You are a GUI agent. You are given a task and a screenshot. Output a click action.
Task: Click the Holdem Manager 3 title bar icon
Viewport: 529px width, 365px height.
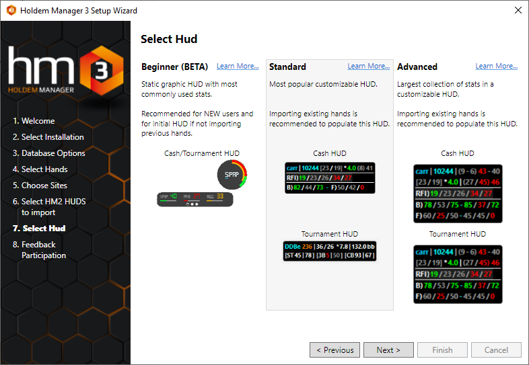[x=11, y=11]
